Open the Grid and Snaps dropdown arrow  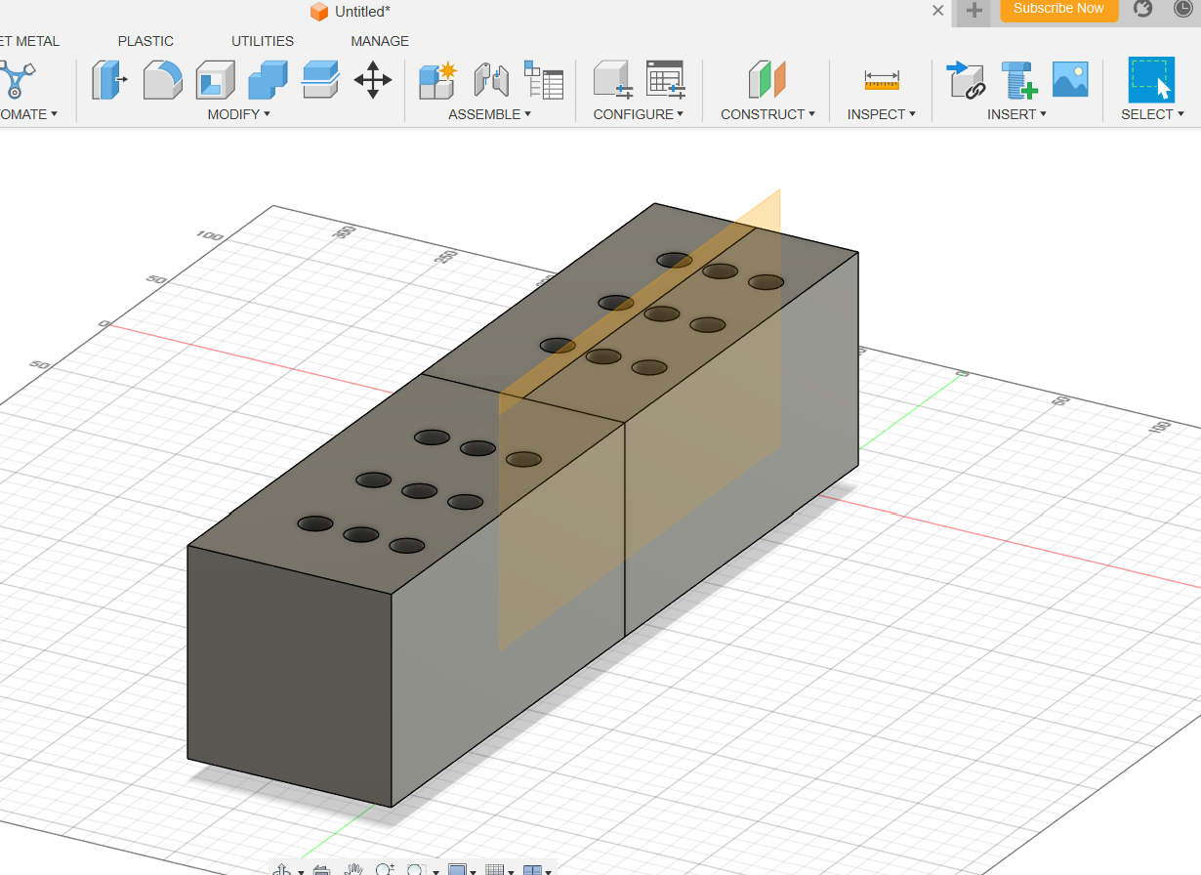[x=512, y=871]
